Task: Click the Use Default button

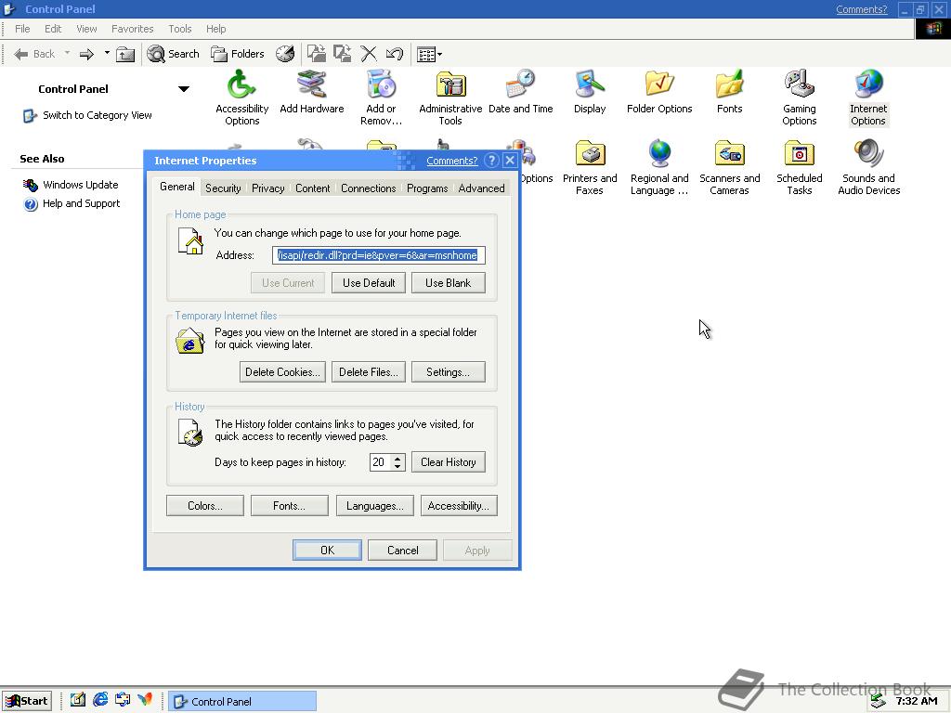Action: [x=369, y=283]
